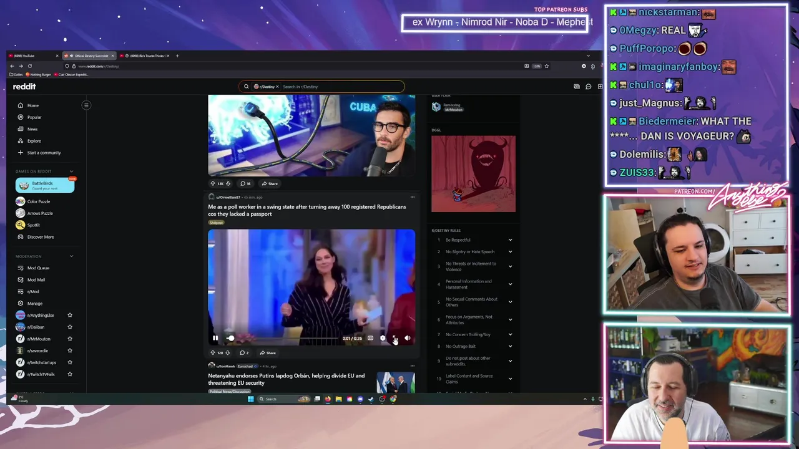This screenshot has width=799, height=449.
Task: Go to Reddit Home
Action: pyautogui.click(x=28, y=105)
